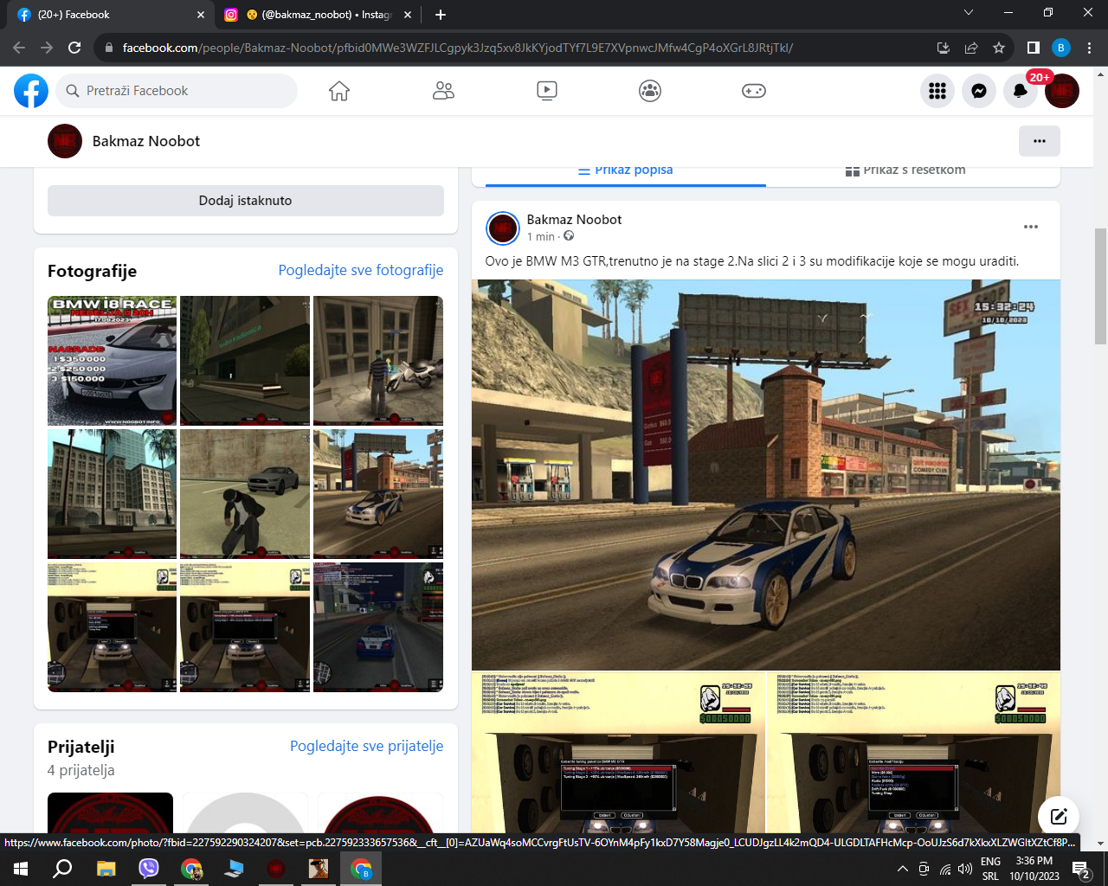Screen dimensions: 1108x886
Task: Open the post timestamp 1 min
Action: pos(541,237)
